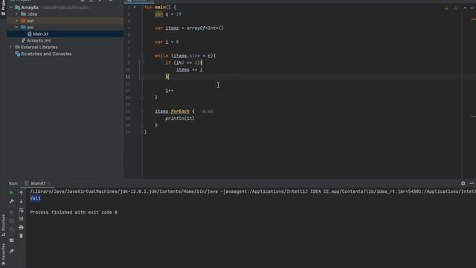Viewport: 476px width, 268px height.
Task: Click the print console output icon
Action: pyautogui.click(x=21, y=227)
